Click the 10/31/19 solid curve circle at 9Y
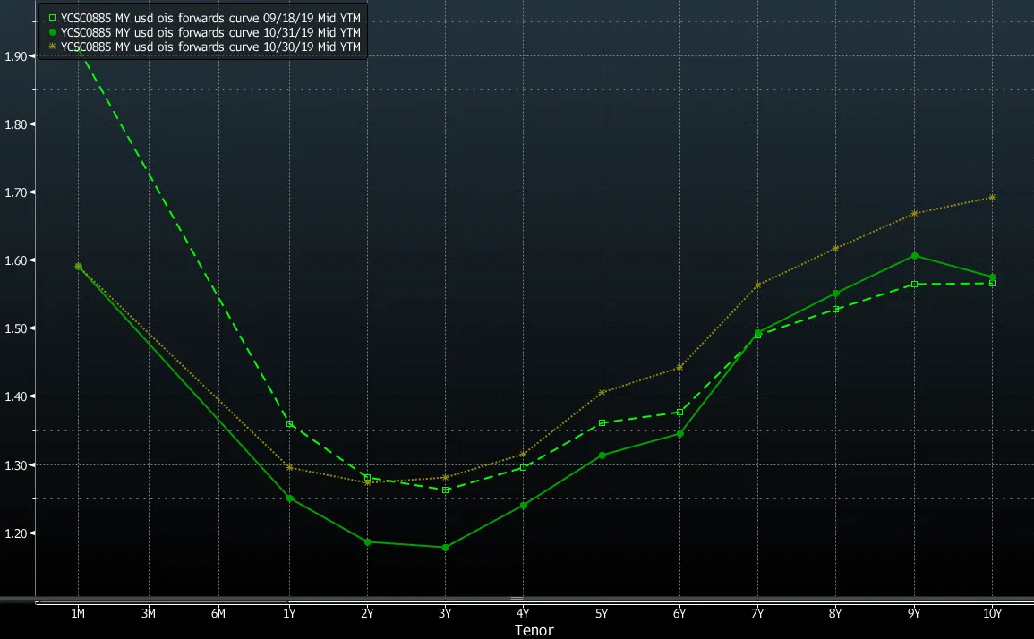1034x639 pixels. tap(914, 255)
